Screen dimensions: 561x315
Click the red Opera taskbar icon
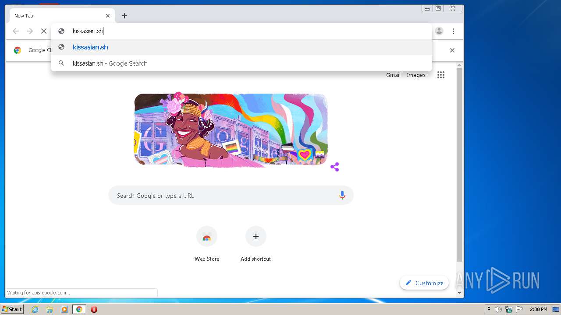[94, 309]
